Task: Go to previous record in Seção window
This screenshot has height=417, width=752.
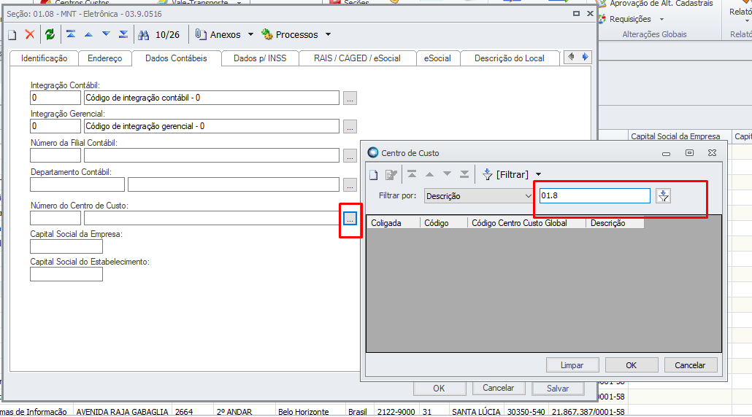Action: [88, 34]
